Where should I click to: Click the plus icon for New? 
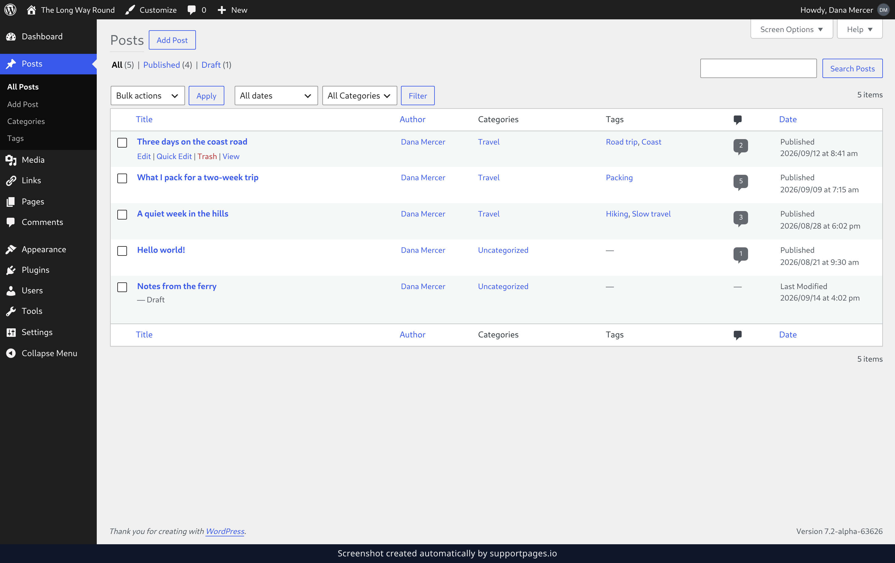[222, 10]
